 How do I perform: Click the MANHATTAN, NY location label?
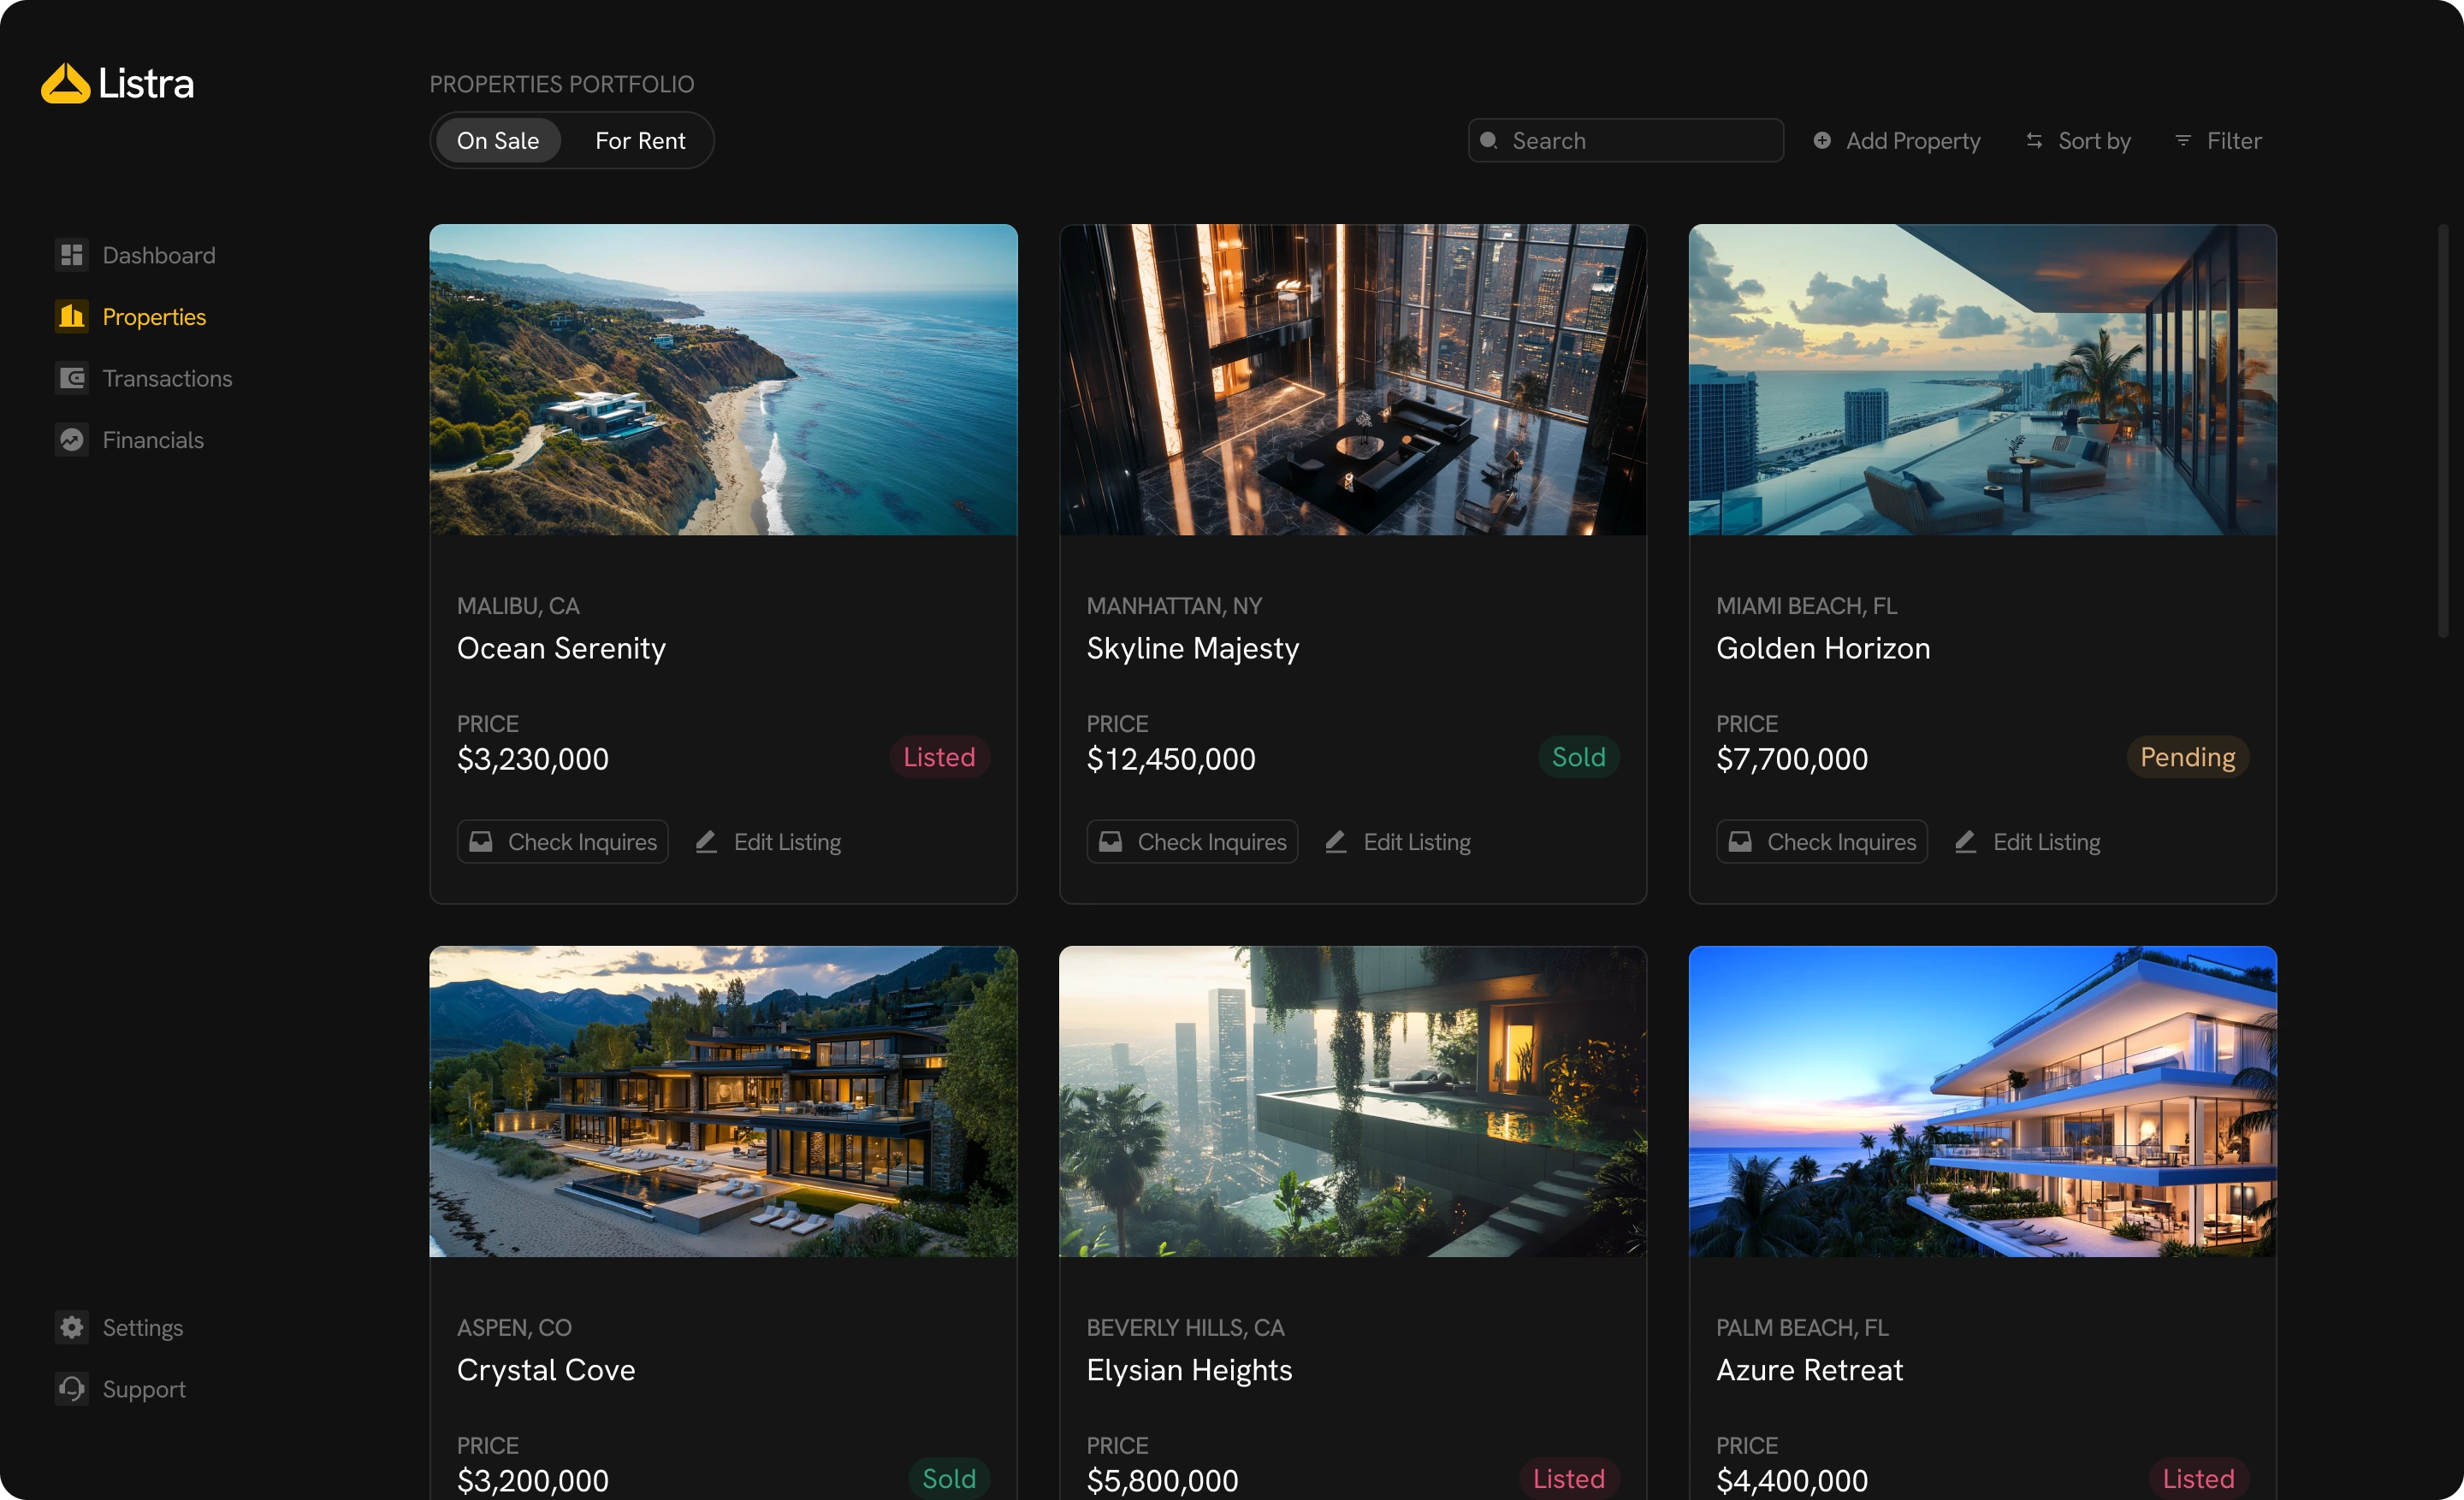pyautogui.click(x=1174, y=605)
